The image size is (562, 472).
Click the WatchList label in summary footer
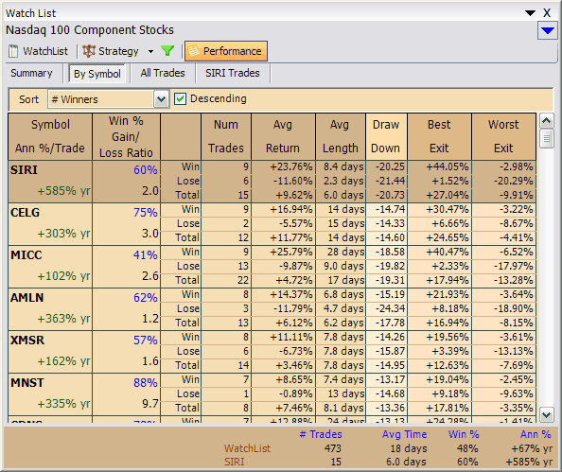(x=247, y=448)
